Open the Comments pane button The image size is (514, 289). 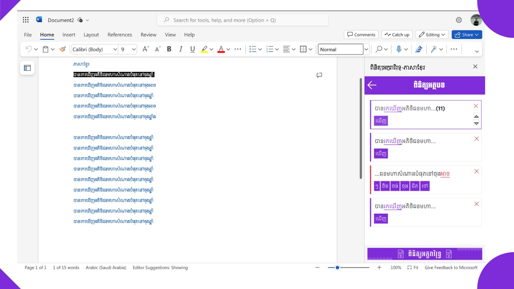coord(361,35)
